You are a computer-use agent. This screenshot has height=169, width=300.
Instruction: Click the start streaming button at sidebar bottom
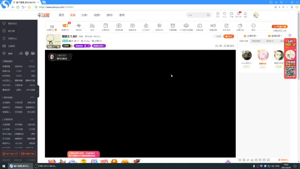28,154
